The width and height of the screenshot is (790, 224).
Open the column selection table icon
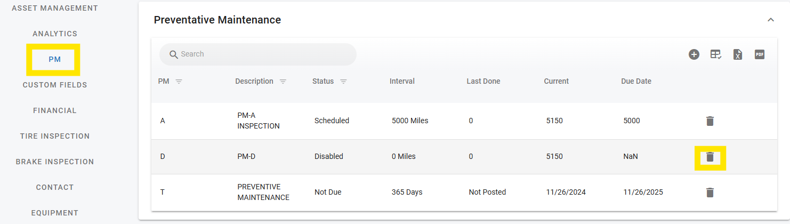716,54
